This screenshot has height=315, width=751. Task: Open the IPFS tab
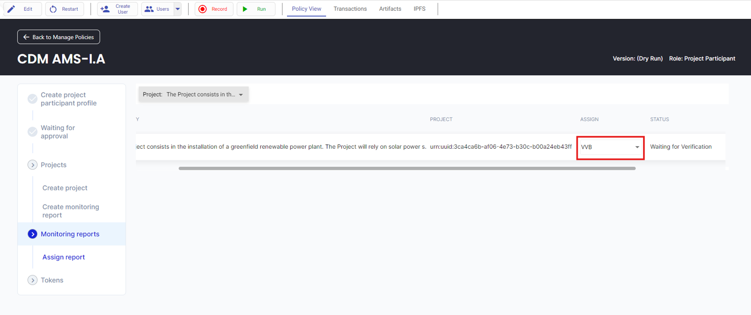click(x=420, y=9)
